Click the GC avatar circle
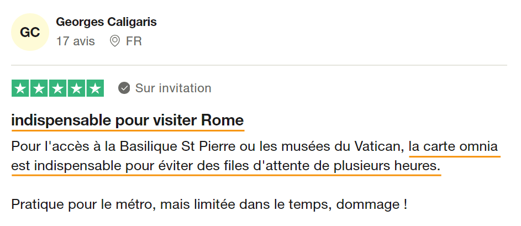The image size is (521, 226). (x=30, y=32)
